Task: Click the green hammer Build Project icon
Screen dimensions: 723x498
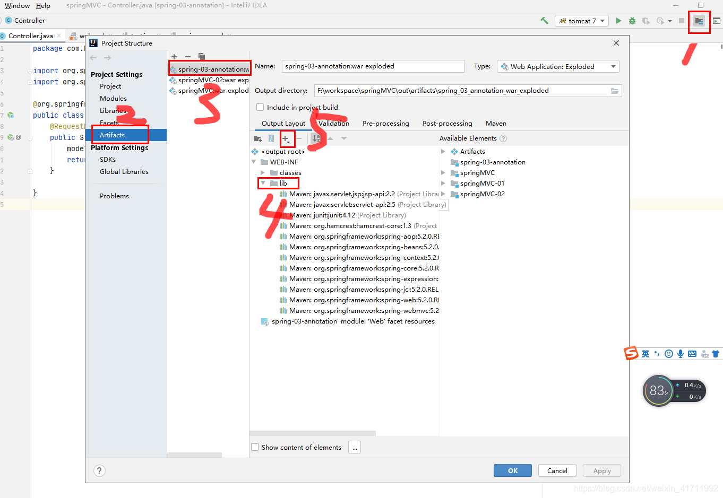Action: point(544,21)
